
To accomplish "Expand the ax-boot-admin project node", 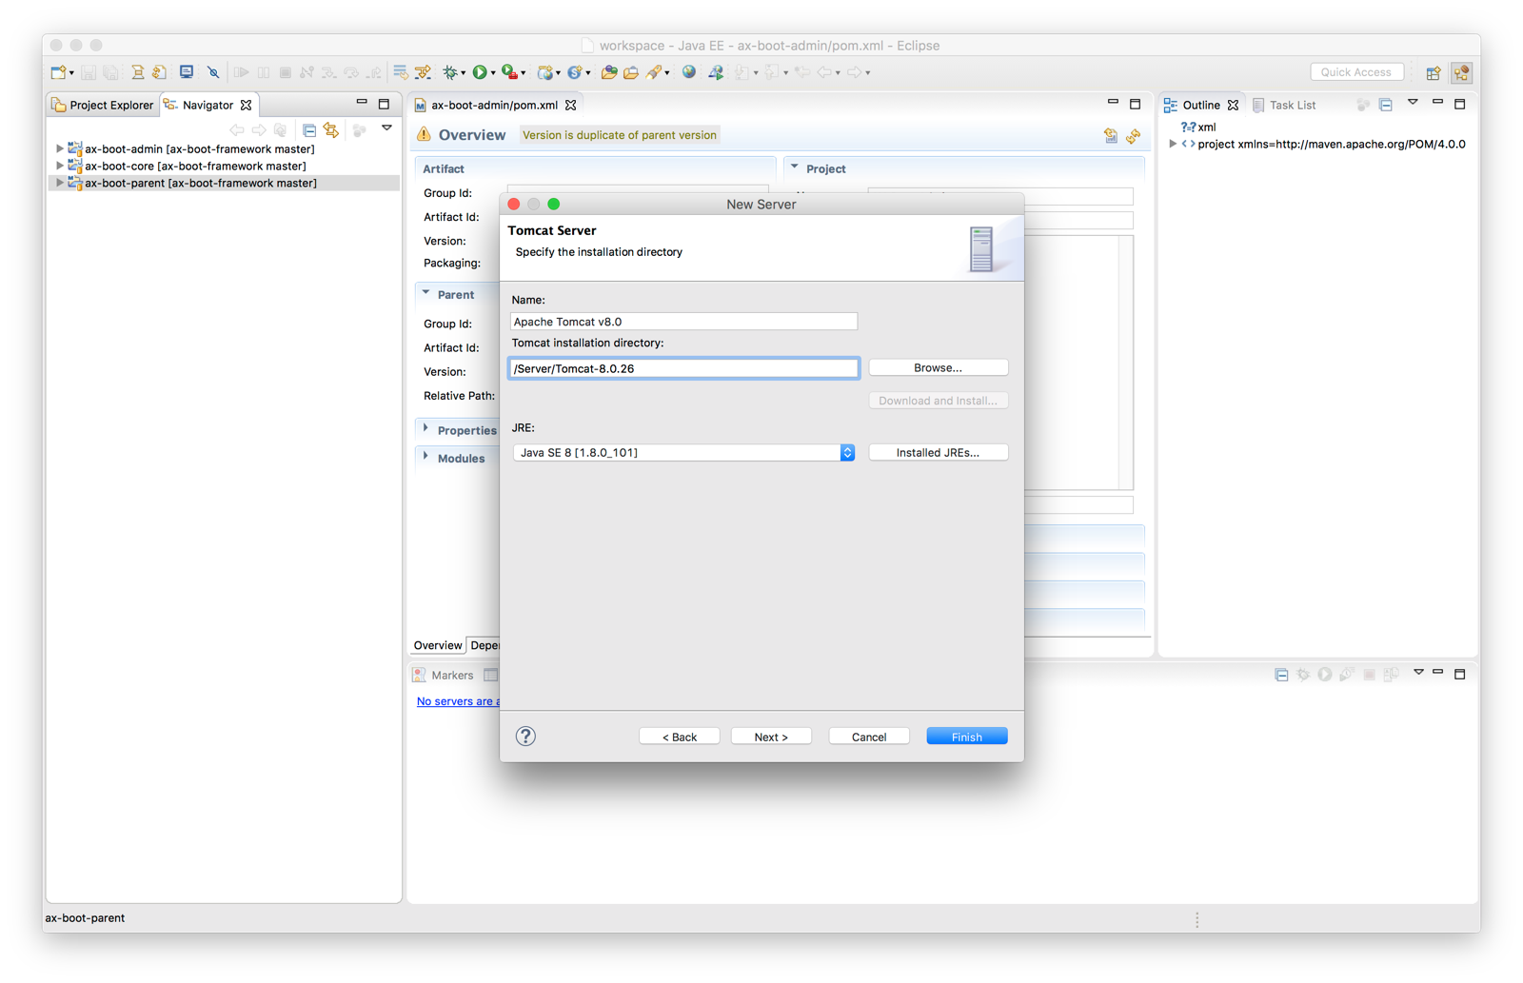I will (59, 148).
